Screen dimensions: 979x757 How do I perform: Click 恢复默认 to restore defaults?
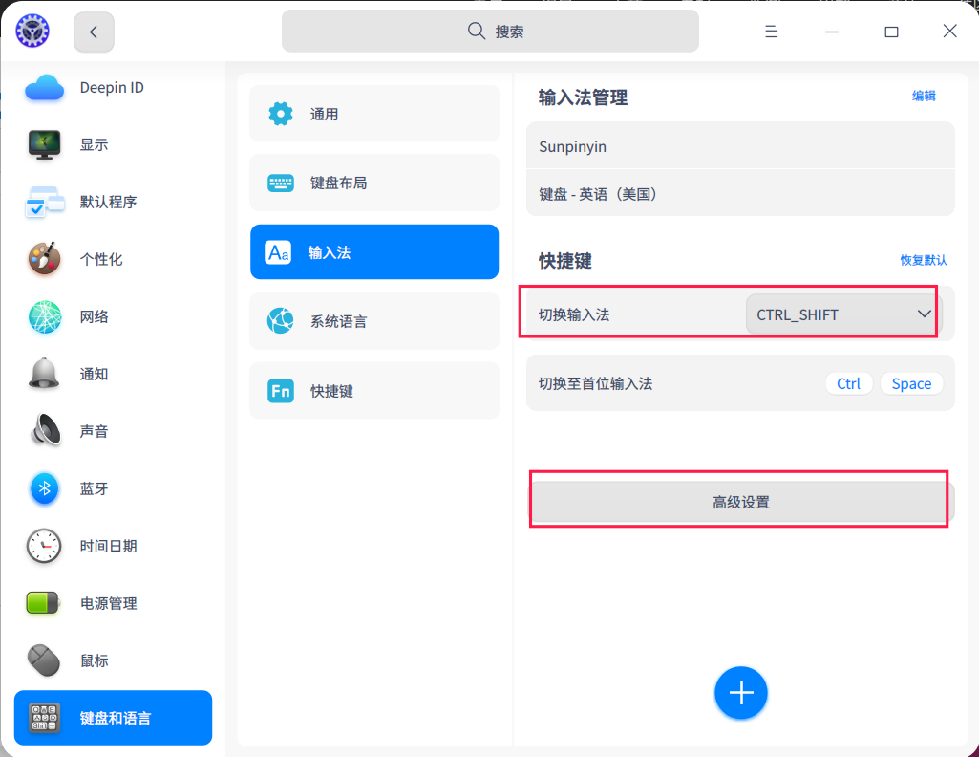(x=924, y=259)
